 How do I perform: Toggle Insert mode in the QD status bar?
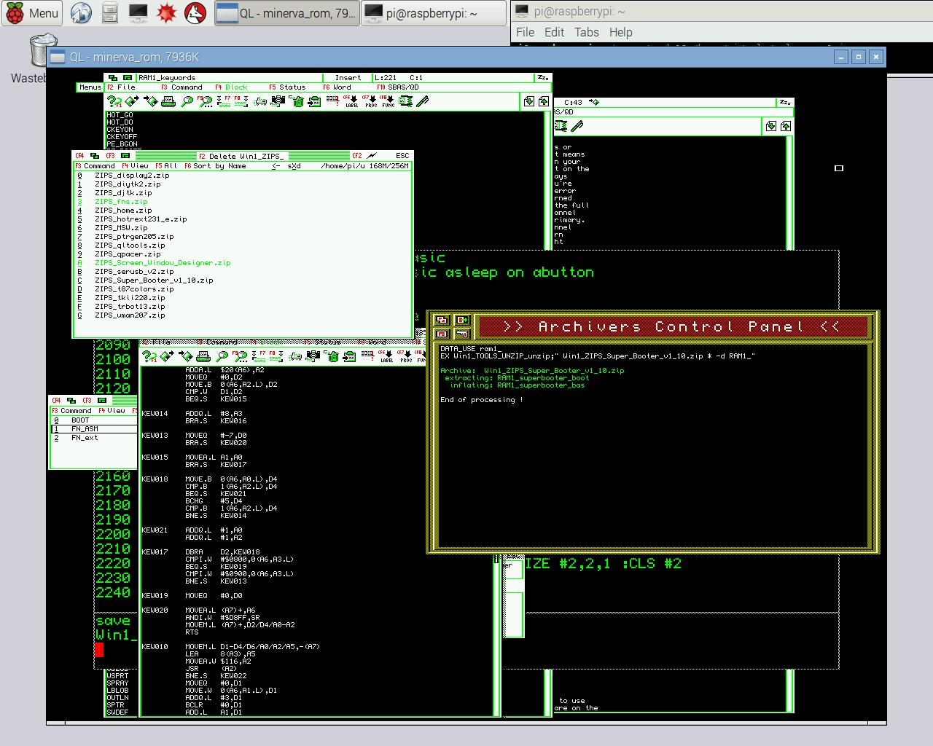[348, 77]
